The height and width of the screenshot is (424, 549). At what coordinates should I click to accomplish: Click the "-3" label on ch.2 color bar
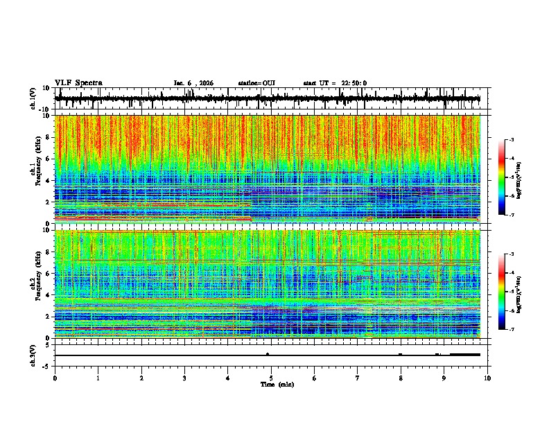(511, 254)
